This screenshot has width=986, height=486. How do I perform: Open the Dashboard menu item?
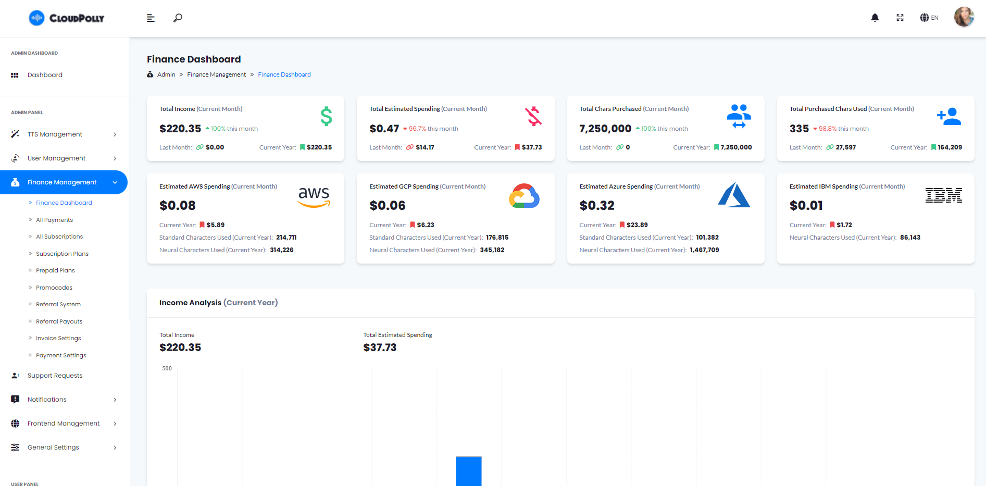(x=45, y=74)
